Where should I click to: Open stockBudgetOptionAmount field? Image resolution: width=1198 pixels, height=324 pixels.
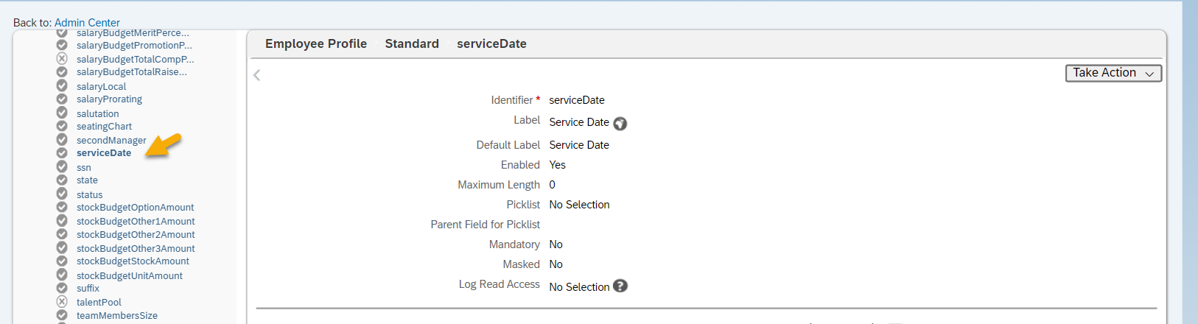coord(136,208)
